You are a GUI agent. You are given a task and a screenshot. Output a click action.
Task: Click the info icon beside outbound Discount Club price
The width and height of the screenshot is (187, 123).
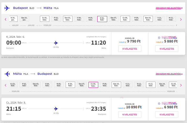tap(159, 38)
